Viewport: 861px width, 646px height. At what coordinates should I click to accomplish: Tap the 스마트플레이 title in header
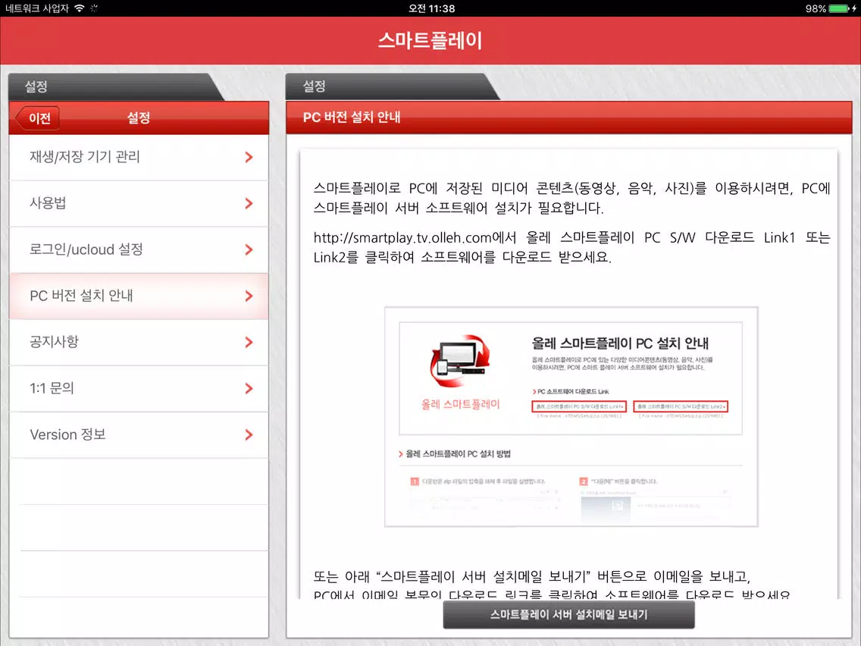point(430,41)
